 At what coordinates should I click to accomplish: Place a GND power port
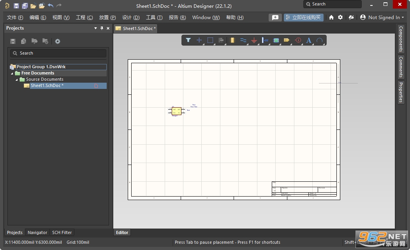click(x=254, y=40)
